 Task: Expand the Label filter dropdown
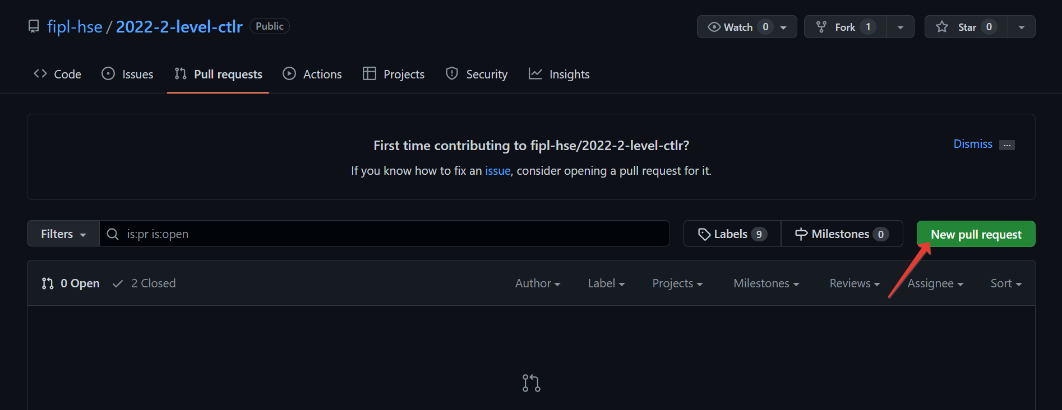pos(606,283)
